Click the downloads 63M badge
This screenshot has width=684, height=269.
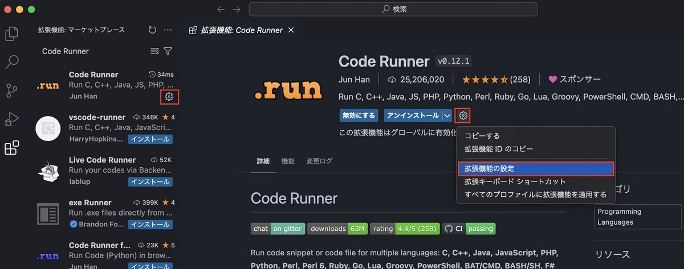tap(337, 229)
